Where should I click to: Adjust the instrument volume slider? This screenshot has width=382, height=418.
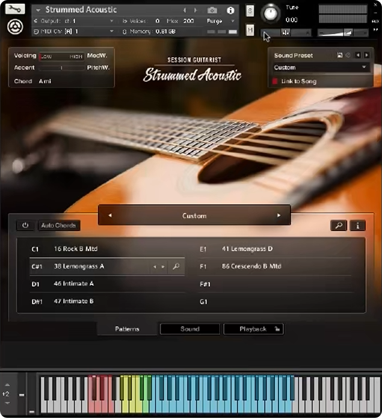[x=343, y=33]
